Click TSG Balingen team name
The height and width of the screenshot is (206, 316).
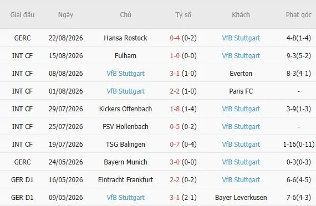tap(125, 145)
